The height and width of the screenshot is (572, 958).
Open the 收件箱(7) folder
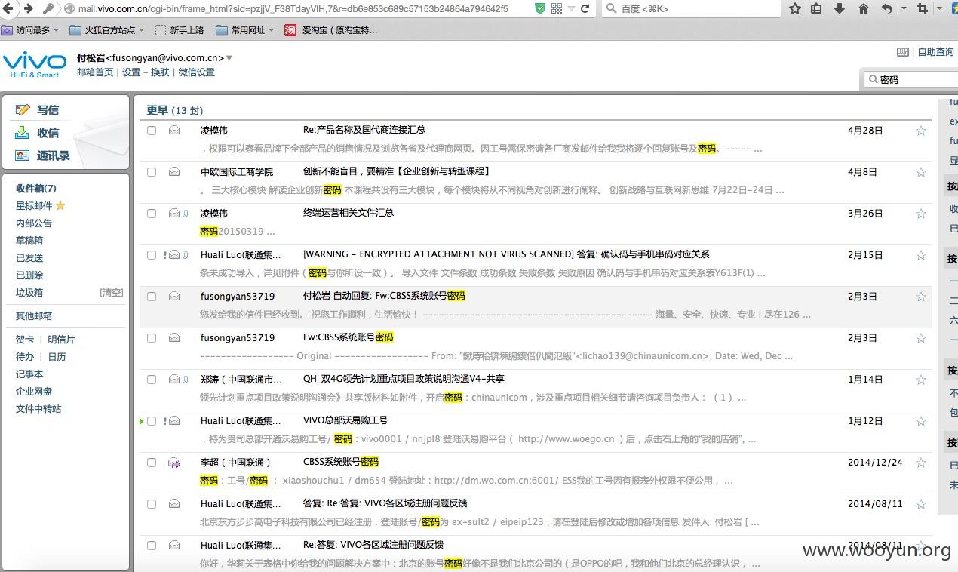(x=36, y=189)
